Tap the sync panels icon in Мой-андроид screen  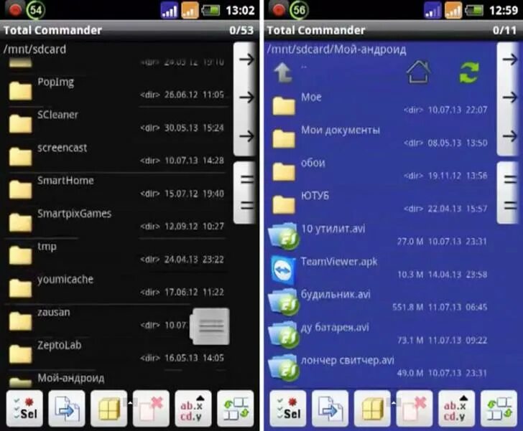[x=499, y=408]
